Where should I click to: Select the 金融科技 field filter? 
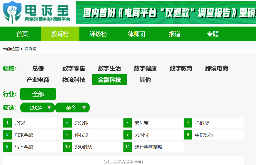[109, 80]
